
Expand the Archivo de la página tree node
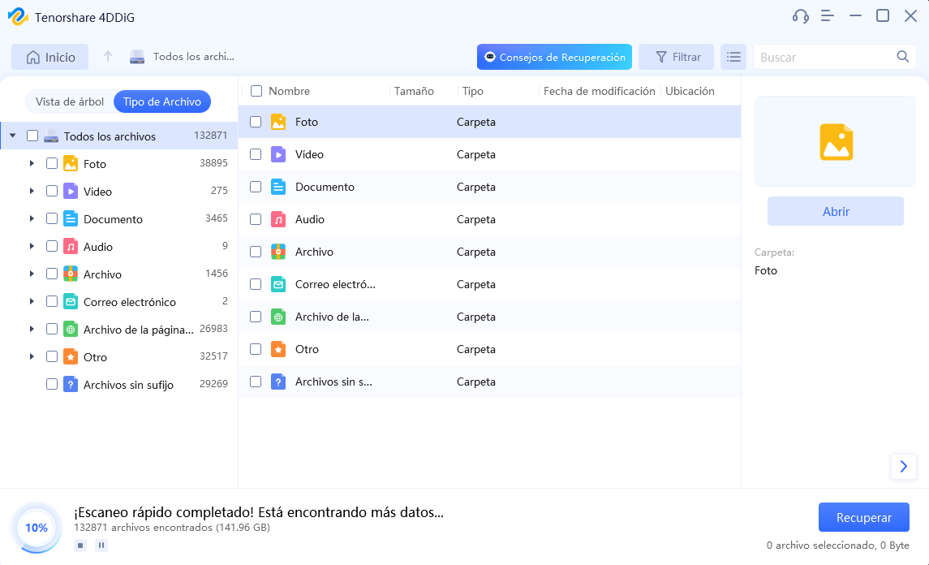point(32,329)
